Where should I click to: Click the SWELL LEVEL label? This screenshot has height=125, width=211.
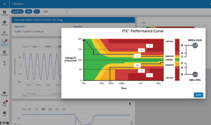tap(195, 40)
